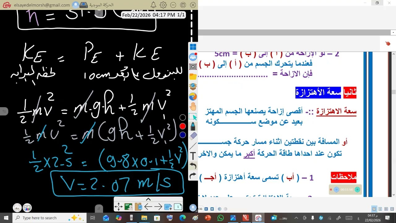This screenshot has height=223, width=396.
Task: Open the yellow folder icon in whiteboard toolbar
Action: tap(193, 77)
